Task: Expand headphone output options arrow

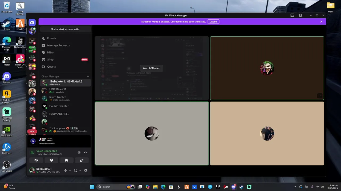Action: tap(80, 170)
